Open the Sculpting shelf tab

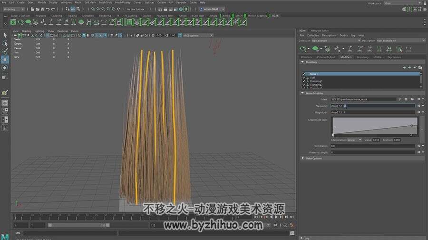click(x=57, y=16)
